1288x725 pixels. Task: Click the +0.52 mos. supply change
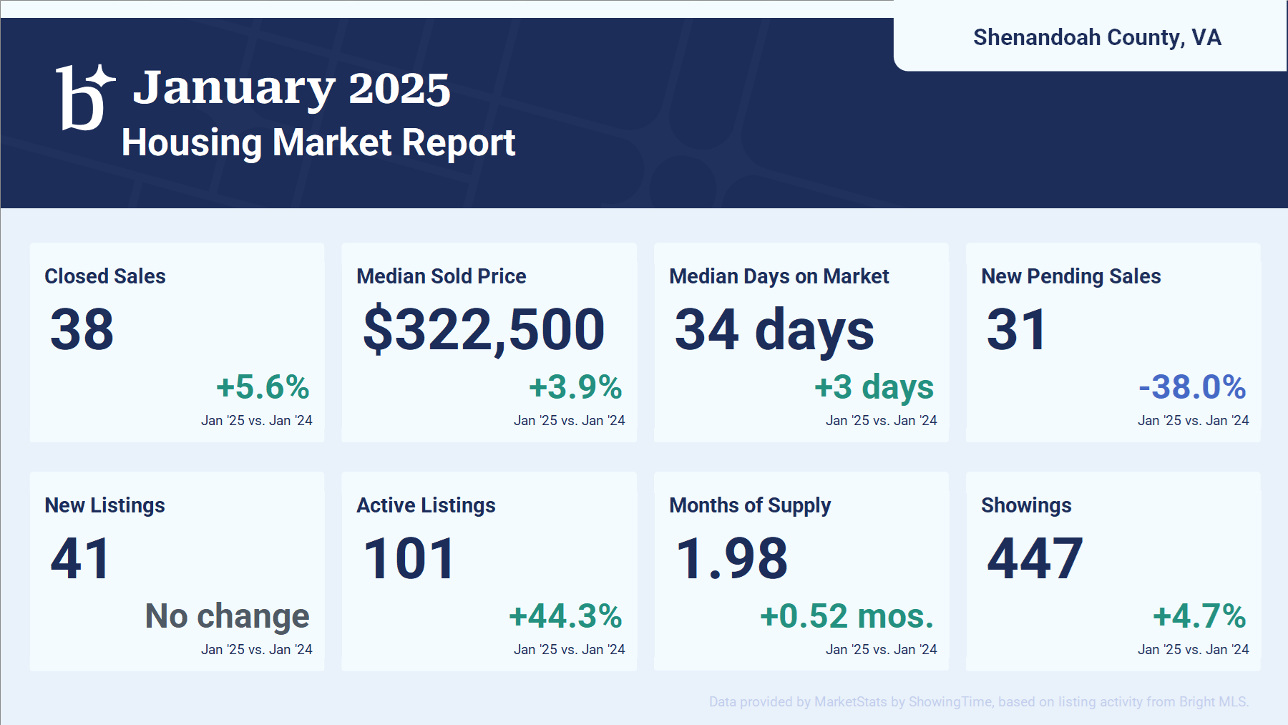[x=847, y=616]
